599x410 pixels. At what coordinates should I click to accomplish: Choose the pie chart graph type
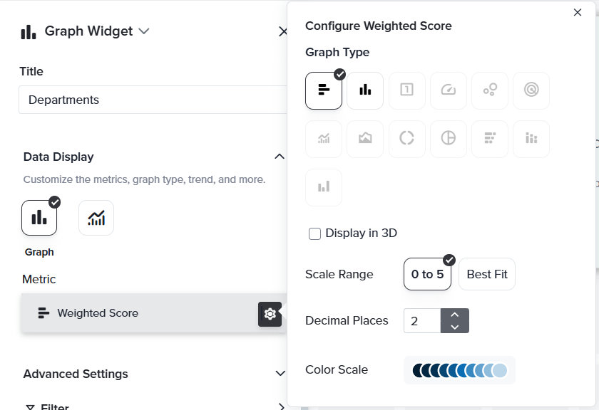pos(448,138)
